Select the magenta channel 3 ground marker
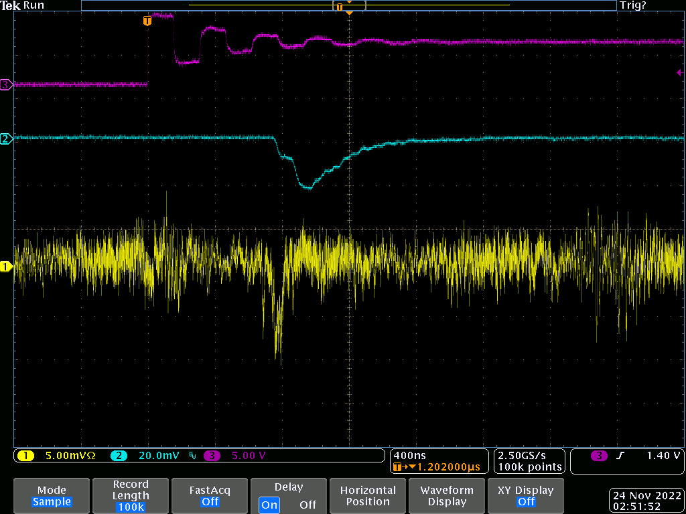The width and height of the screenshot is (686, 514). [7, 84]
